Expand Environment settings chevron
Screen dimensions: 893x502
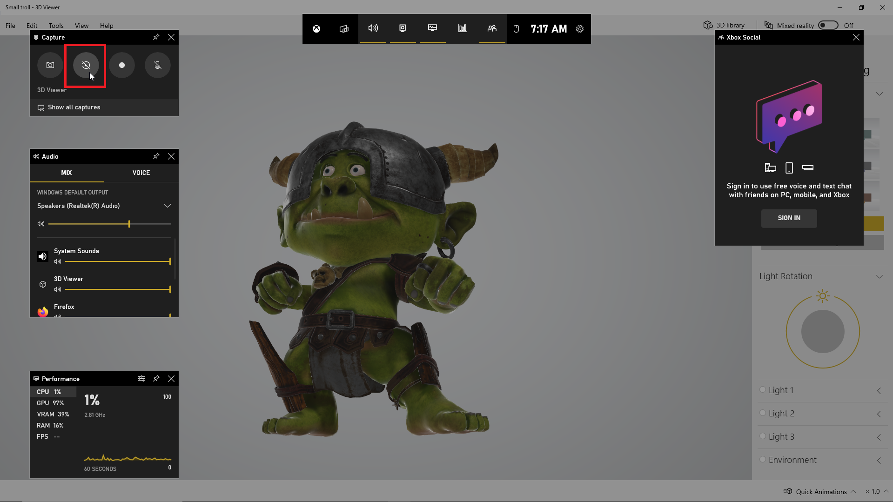pyautogui.click(x=879, y=461)
